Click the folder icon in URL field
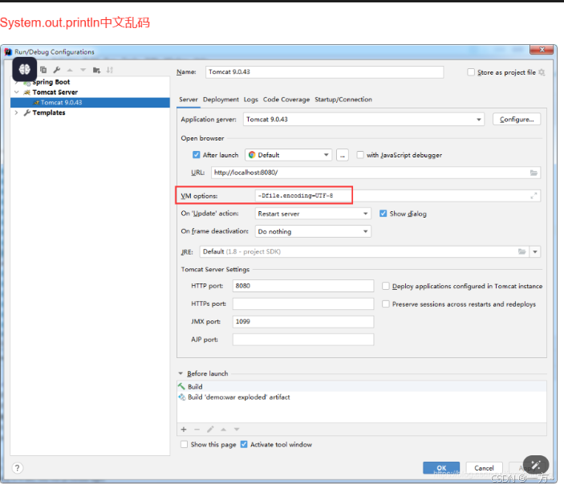Image resolution: width=564 pixels, height=489 pixels. coord(534,173)
